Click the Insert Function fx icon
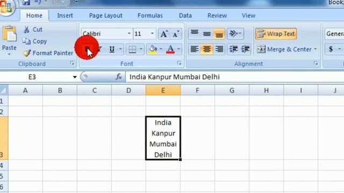The width and height of the screenshot is (344, 193). 119,77
